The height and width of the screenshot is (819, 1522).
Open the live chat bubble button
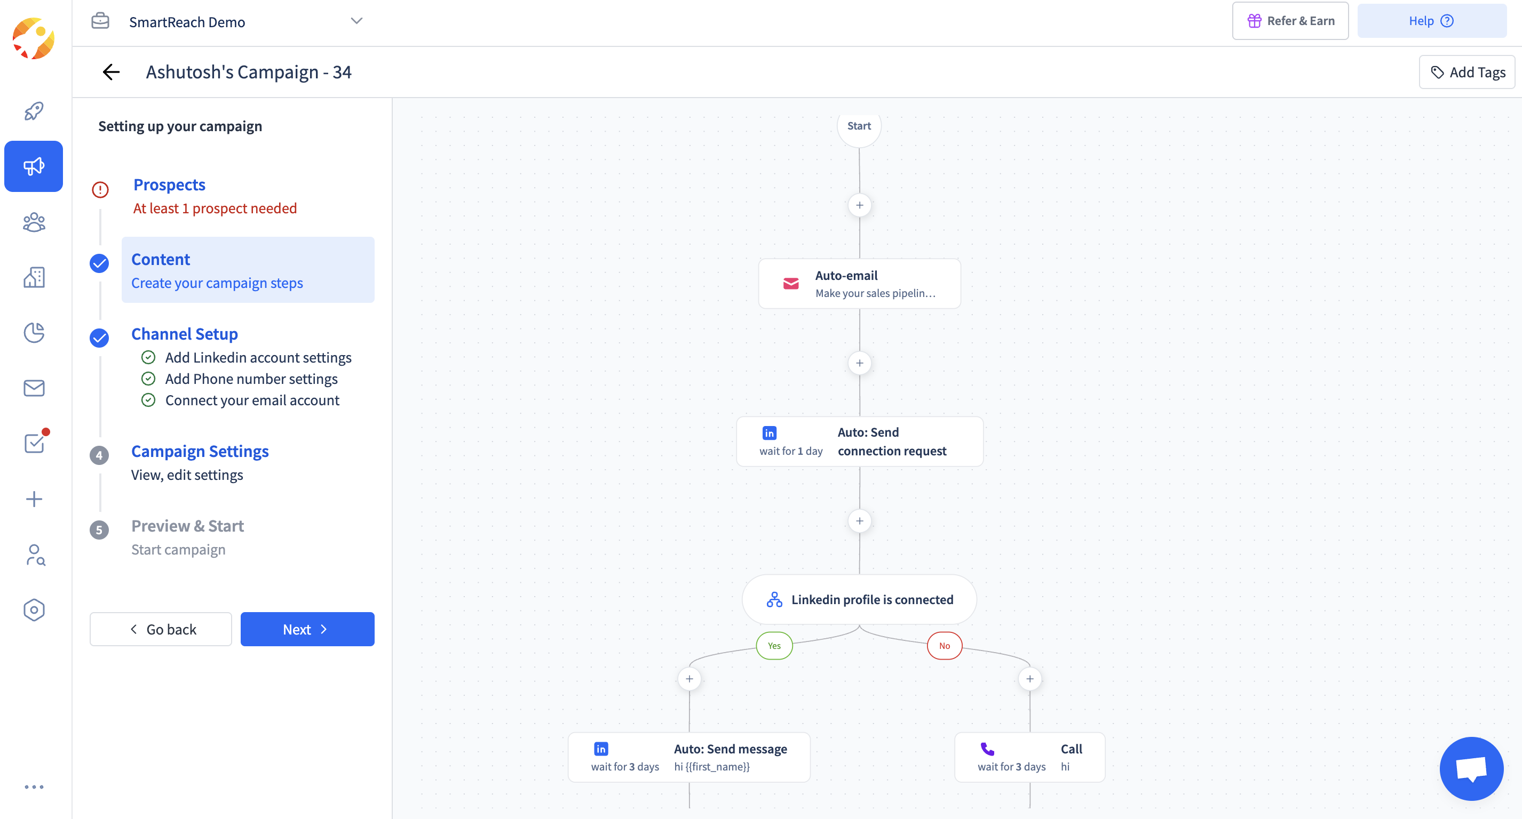click(1471, 768)
